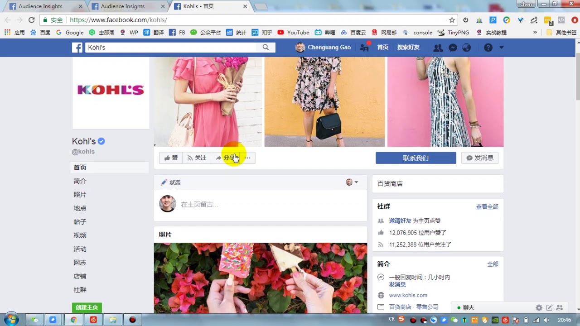Click the 关注 follow button
The width and height of the screenshot is (580, 326).
197,158
